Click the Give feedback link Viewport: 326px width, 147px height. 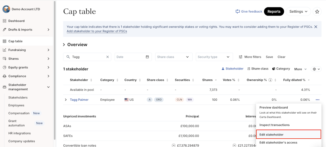249,12
